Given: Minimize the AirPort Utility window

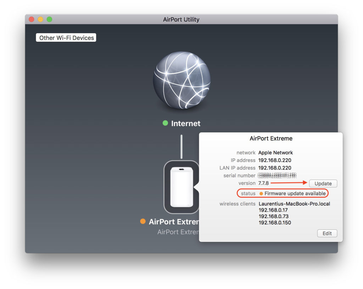Looking at the screenshot, I should 40,19.
